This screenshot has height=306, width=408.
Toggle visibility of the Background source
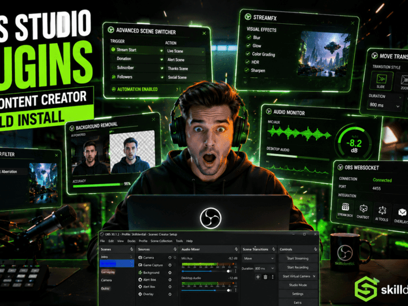pos(170,273)
